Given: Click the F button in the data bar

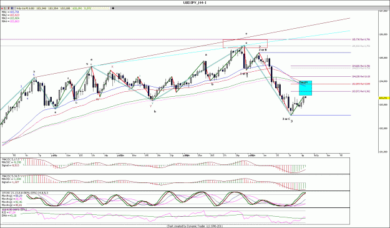Looking at the screenshot, I should click(x=9, y=8).
